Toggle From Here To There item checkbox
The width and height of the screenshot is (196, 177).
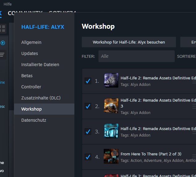point(88,157)
